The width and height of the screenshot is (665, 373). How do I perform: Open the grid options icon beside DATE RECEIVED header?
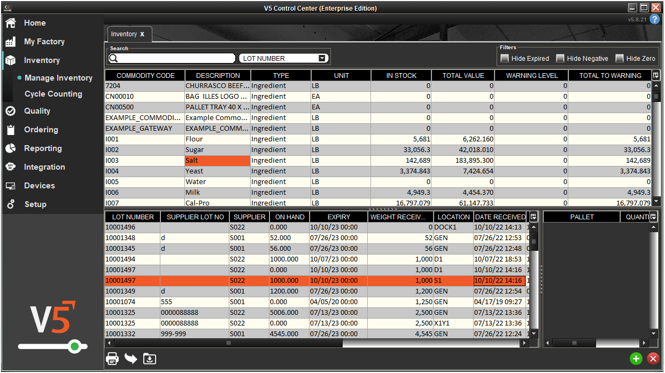click(x=533, y=217)
